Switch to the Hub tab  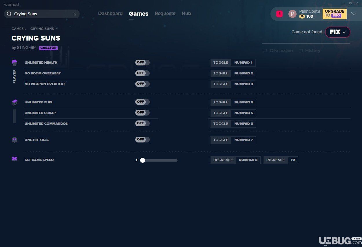point(186,14)
